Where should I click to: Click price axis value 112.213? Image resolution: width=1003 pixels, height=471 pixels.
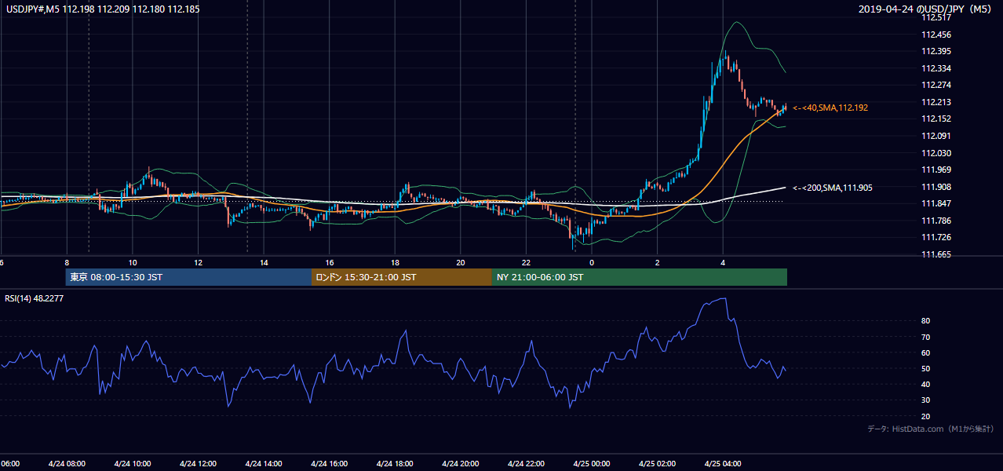point(937,102)
